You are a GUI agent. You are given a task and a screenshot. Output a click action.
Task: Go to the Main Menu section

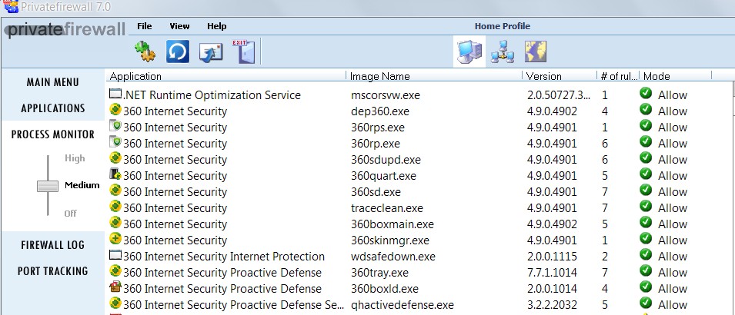pyautogui.click(x=52, y=82)
